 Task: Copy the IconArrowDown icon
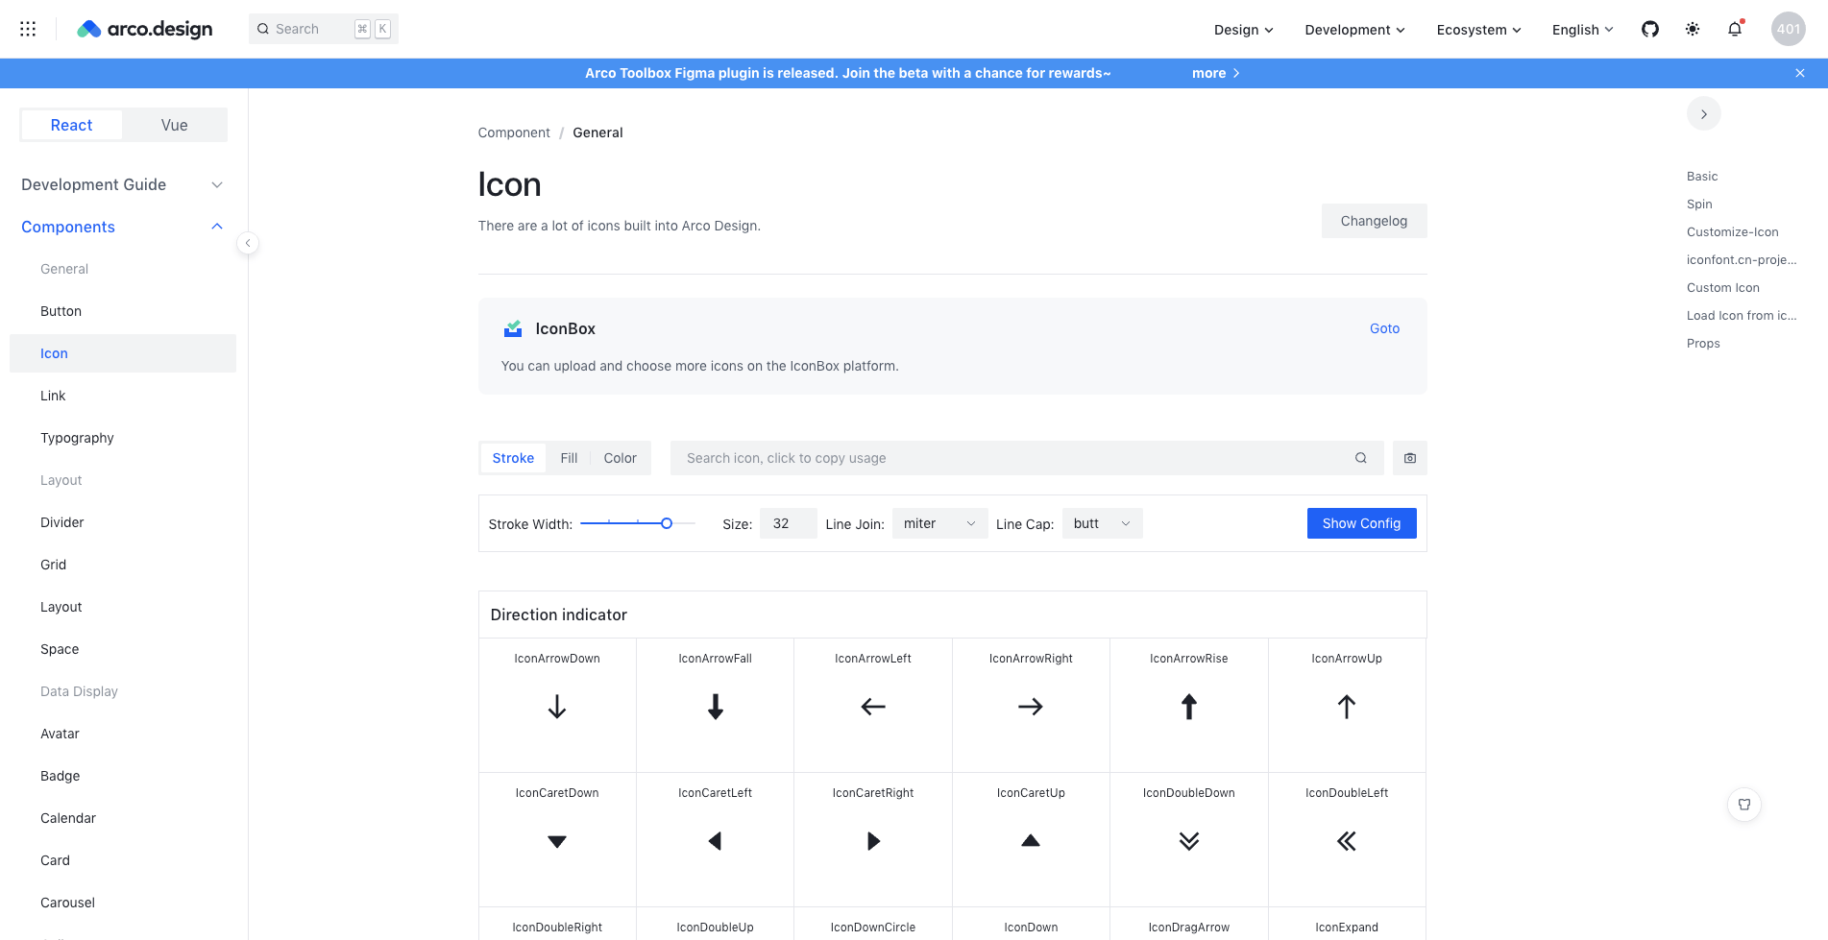coord(557,706)
